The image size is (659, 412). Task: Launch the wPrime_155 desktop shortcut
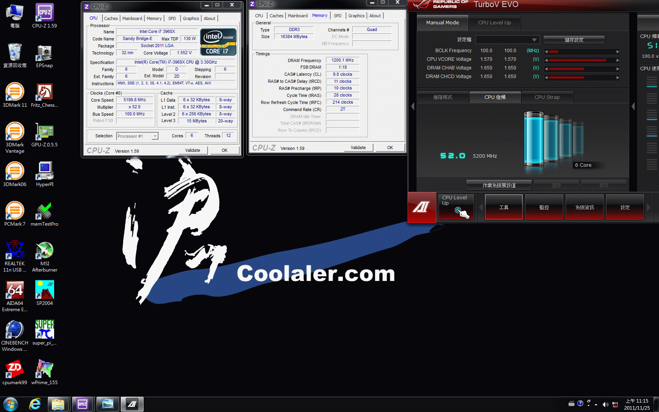click(44, 372)
